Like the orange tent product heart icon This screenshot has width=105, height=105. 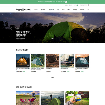tap(28, 66)
